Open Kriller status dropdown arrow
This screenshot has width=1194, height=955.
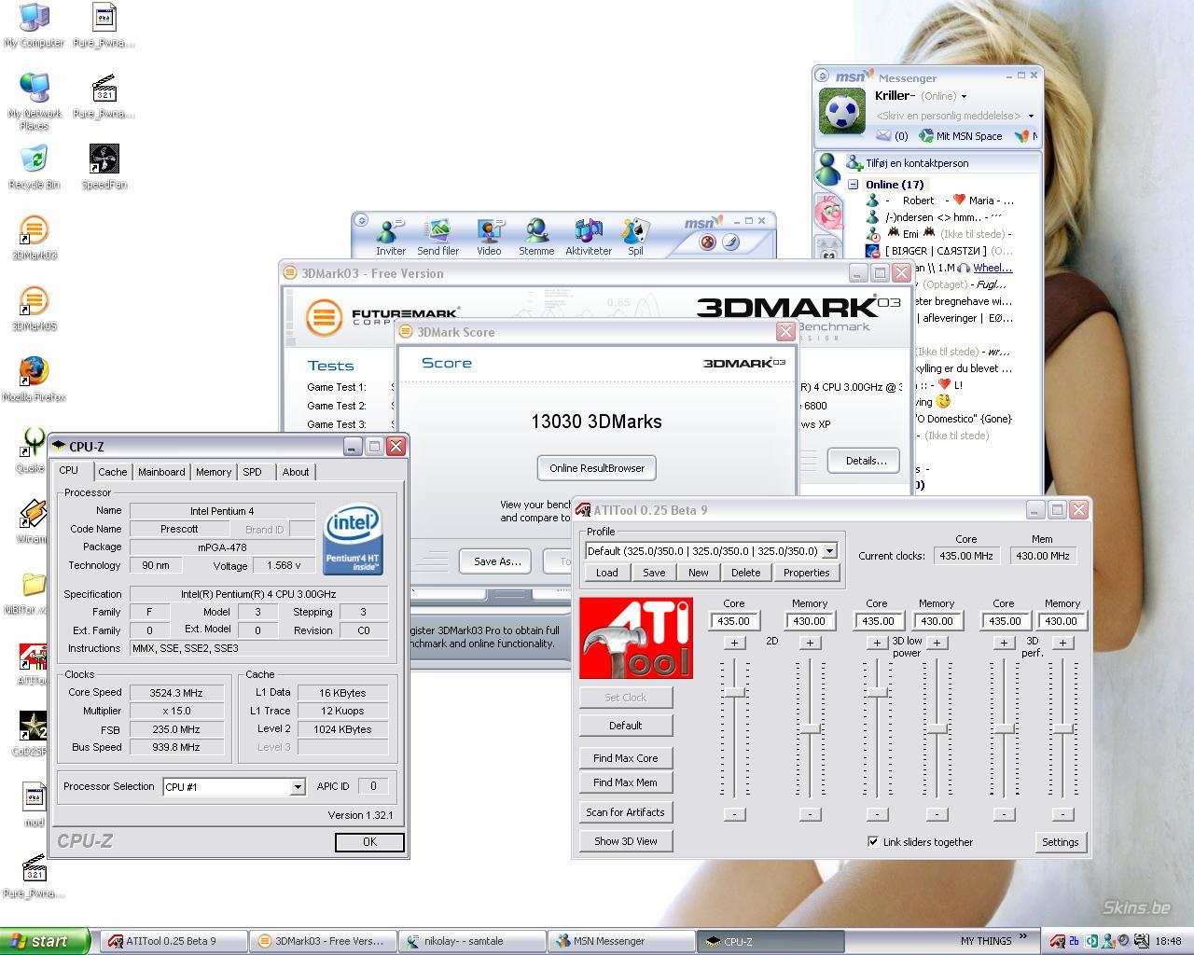964,96
